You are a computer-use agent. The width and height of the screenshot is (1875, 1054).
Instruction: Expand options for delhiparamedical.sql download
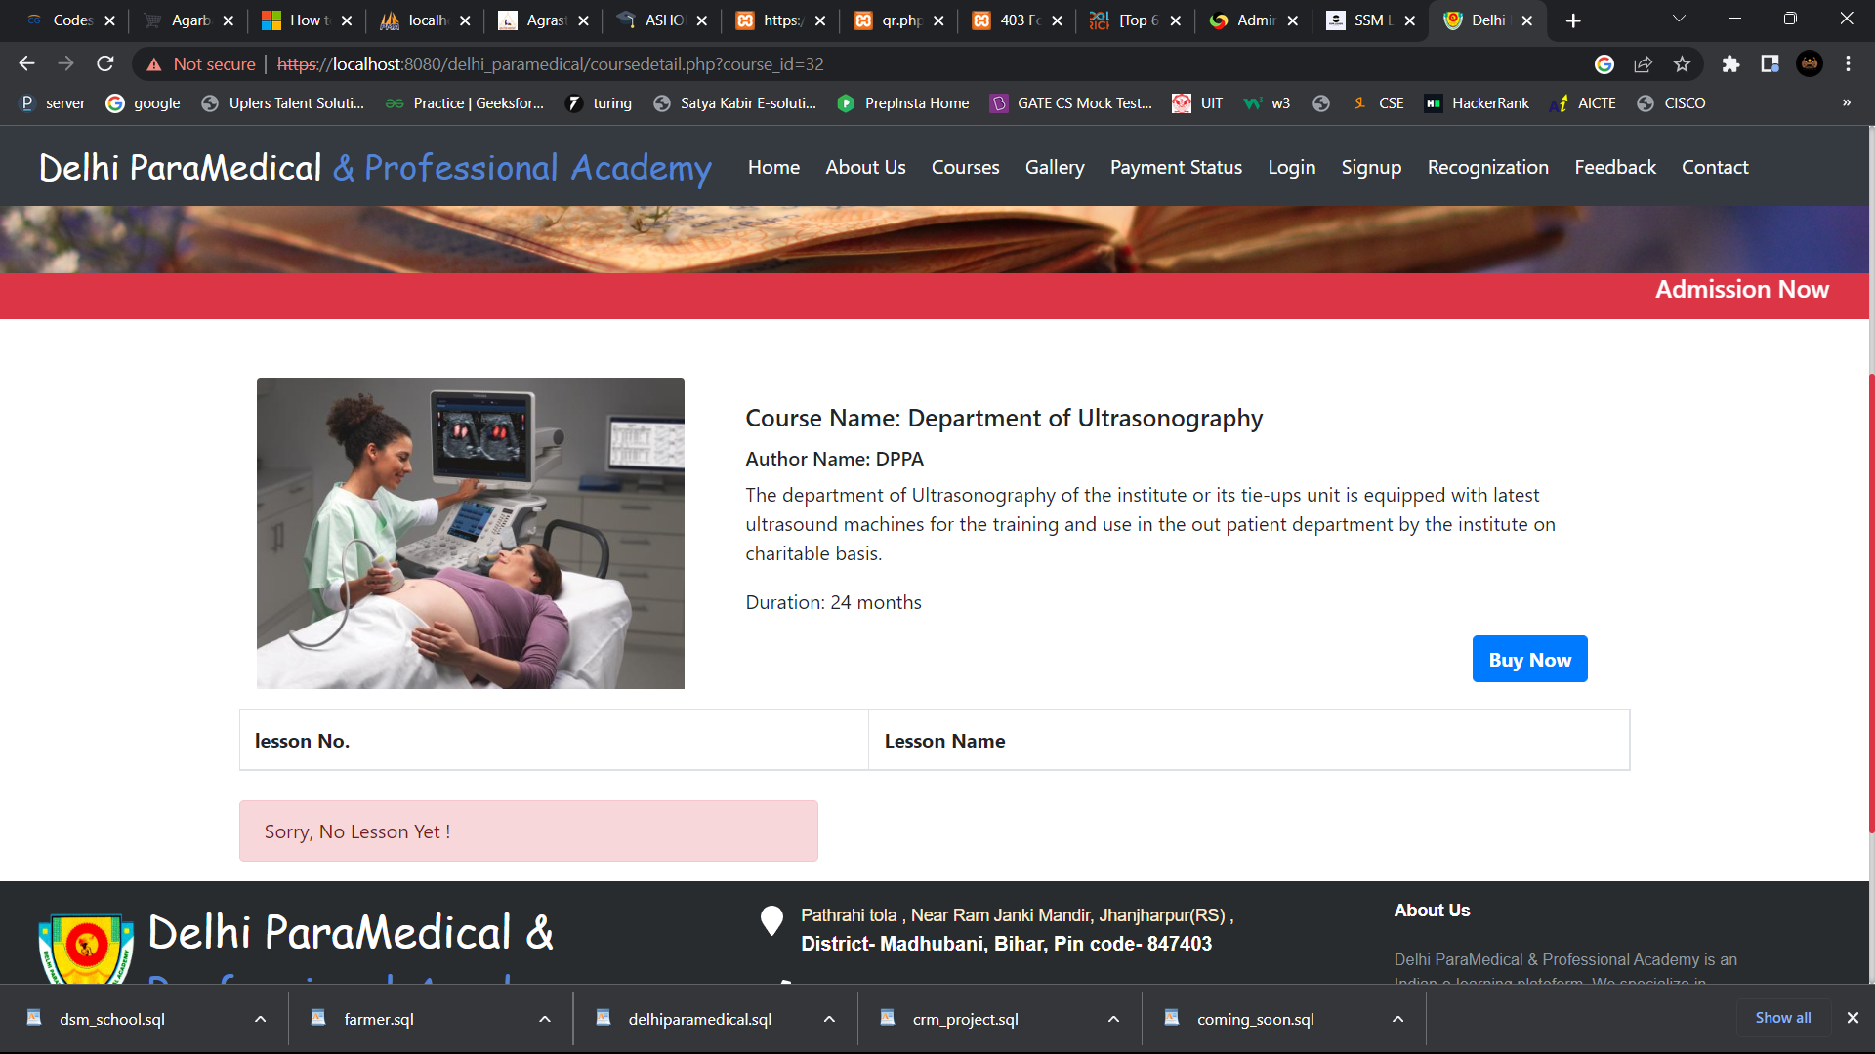829,1019
